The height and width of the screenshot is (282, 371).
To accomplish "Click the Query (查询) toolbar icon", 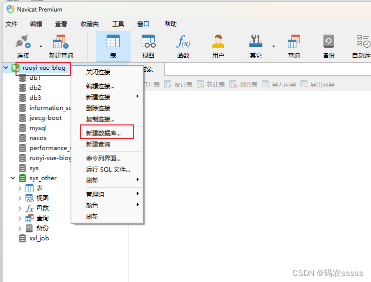I will [x=293, y=42].
